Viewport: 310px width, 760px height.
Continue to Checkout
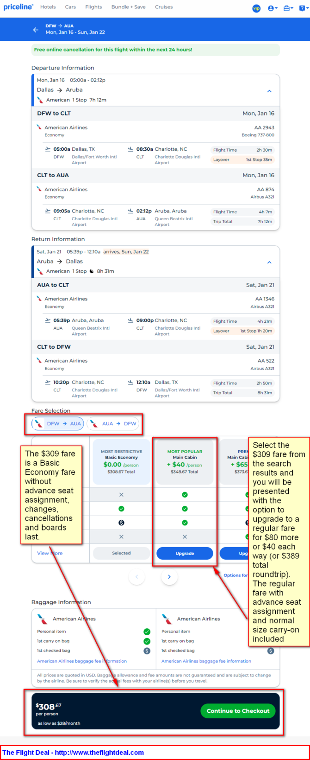coord(238,711)
